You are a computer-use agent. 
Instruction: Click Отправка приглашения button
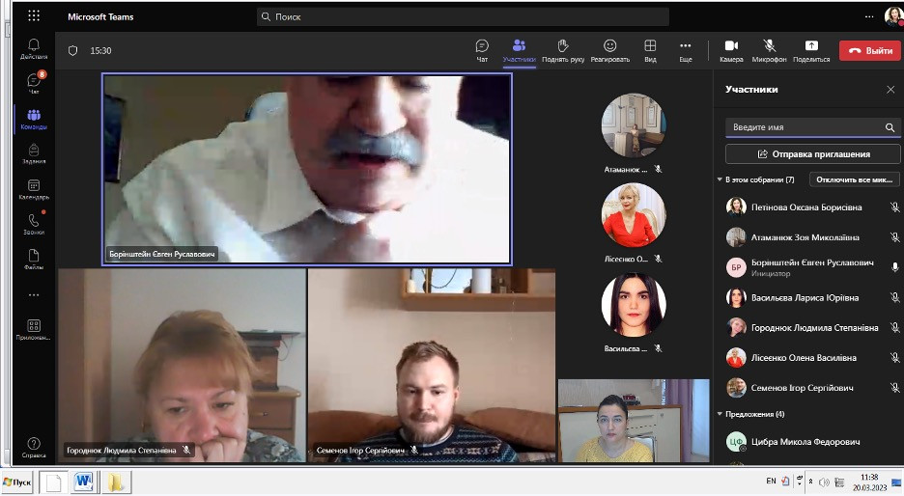click(x=813, y=153)
